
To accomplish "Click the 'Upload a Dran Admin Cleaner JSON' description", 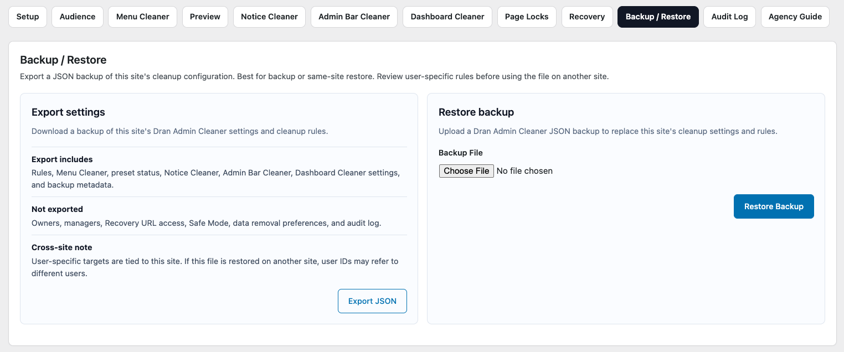I will [x=608, y=132].
